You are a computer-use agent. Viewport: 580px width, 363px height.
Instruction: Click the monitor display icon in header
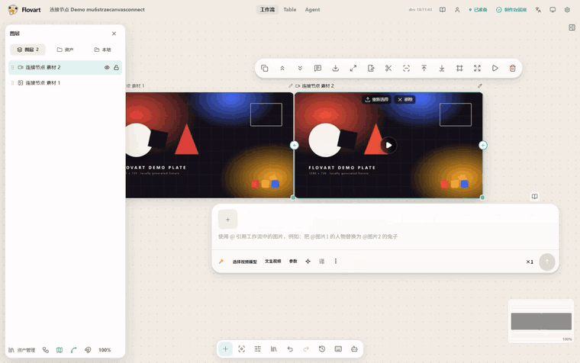click(553, 10)
